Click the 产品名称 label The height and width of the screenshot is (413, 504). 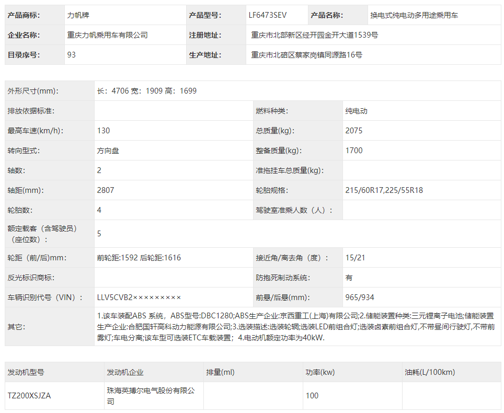(x=327, y=15)
